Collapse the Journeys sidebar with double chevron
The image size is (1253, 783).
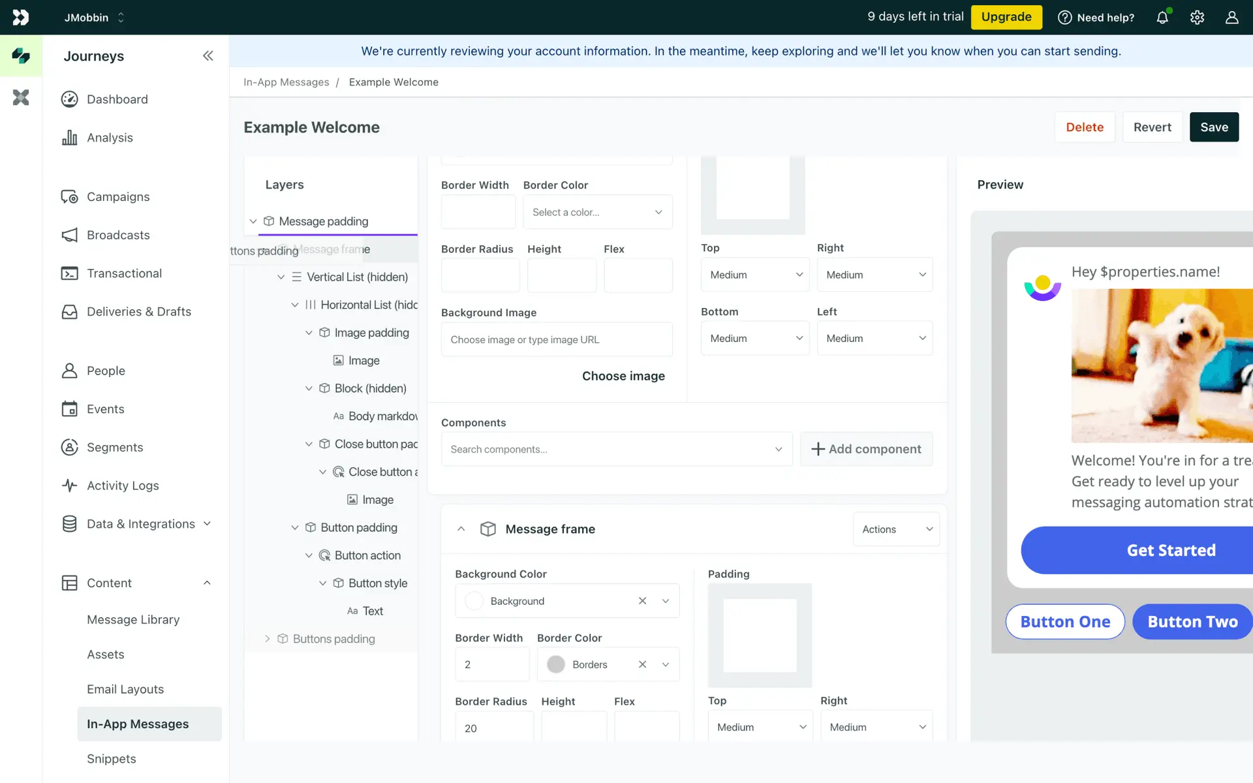coord(208,56)
